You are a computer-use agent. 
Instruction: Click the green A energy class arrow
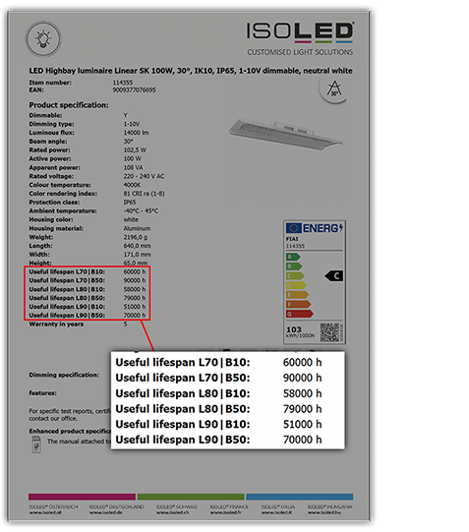point(293,257)
